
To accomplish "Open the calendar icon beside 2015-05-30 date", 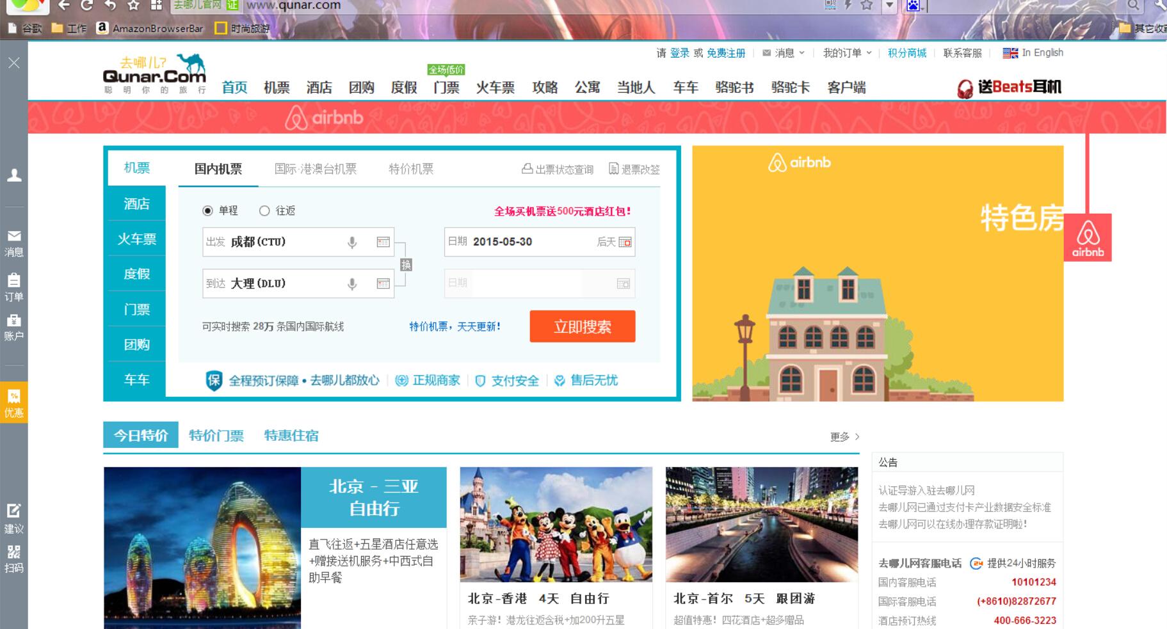I will [x=626, y=243].
